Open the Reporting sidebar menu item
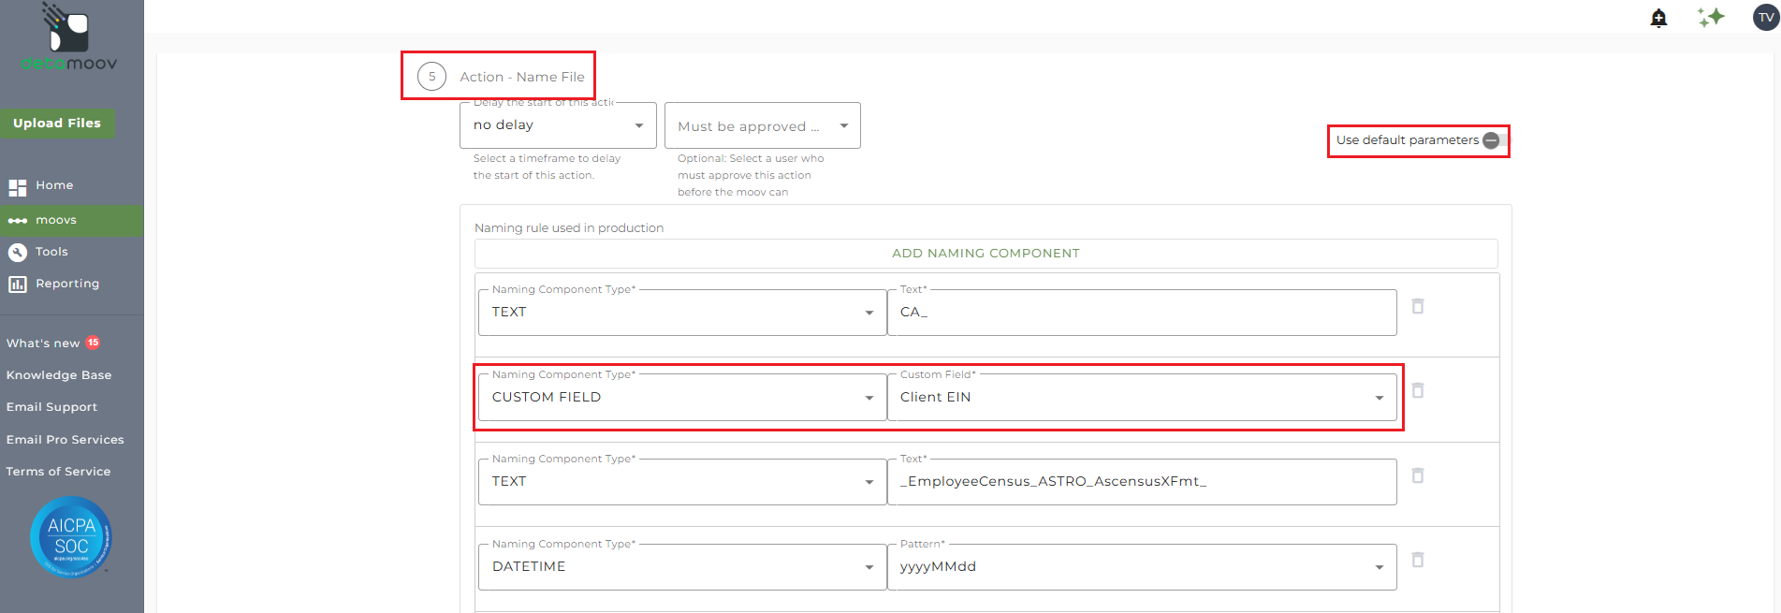Screen dimensions: 1781x613 (66, 284)
